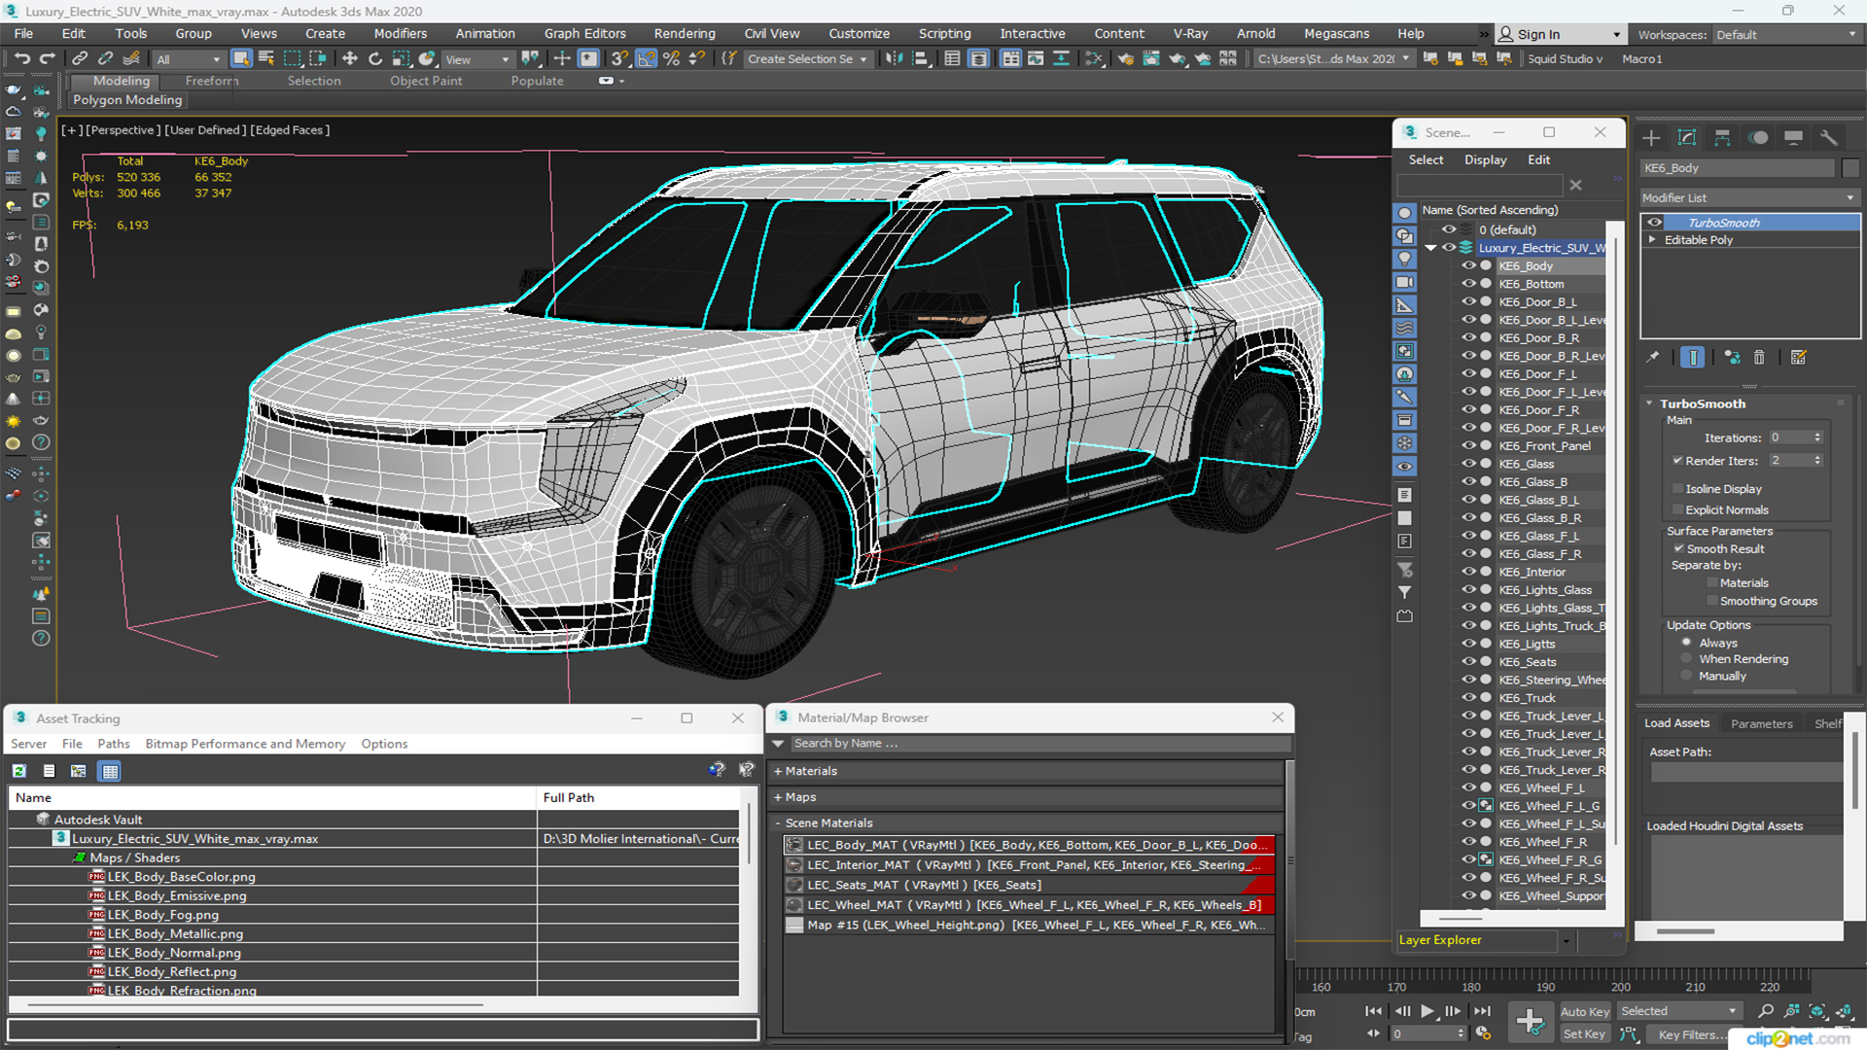Refresh the Asset Tracking list
The image size is (1867, 1050).
[18, 771]
